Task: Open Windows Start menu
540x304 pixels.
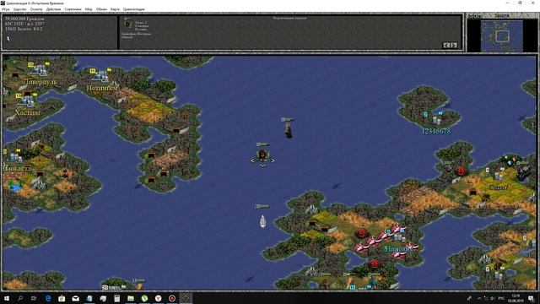Action: pos(7,298)
